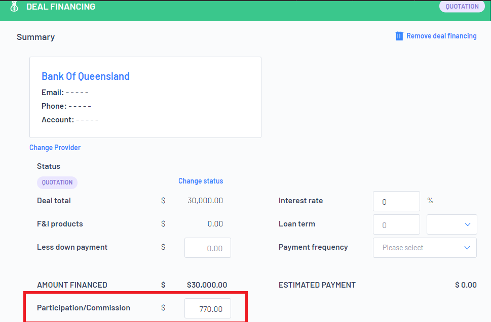The height and width of the screenshot is (322, 491).
Task: Click the F&I products amount 0.00
Action: click(x=215, y=224)
